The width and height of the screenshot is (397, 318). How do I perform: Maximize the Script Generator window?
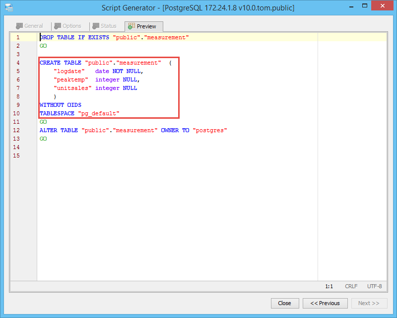pyautogui.click(x=365, y=6)
